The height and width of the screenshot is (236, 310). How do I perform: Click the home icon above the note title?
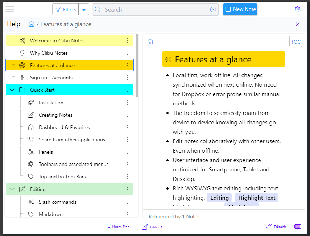pos(150,41)
